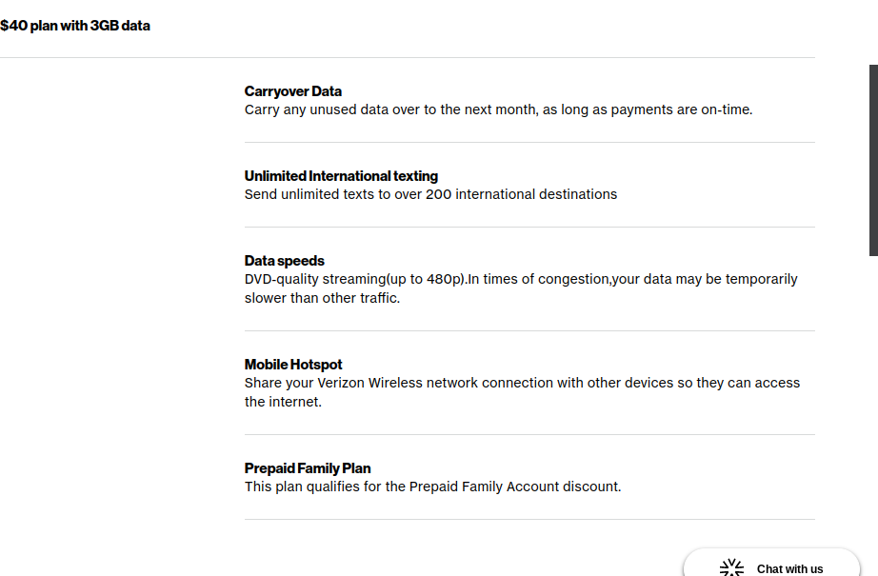
Task: Click the sparkle icon beside Chat with us
Action: click(731, 567)
